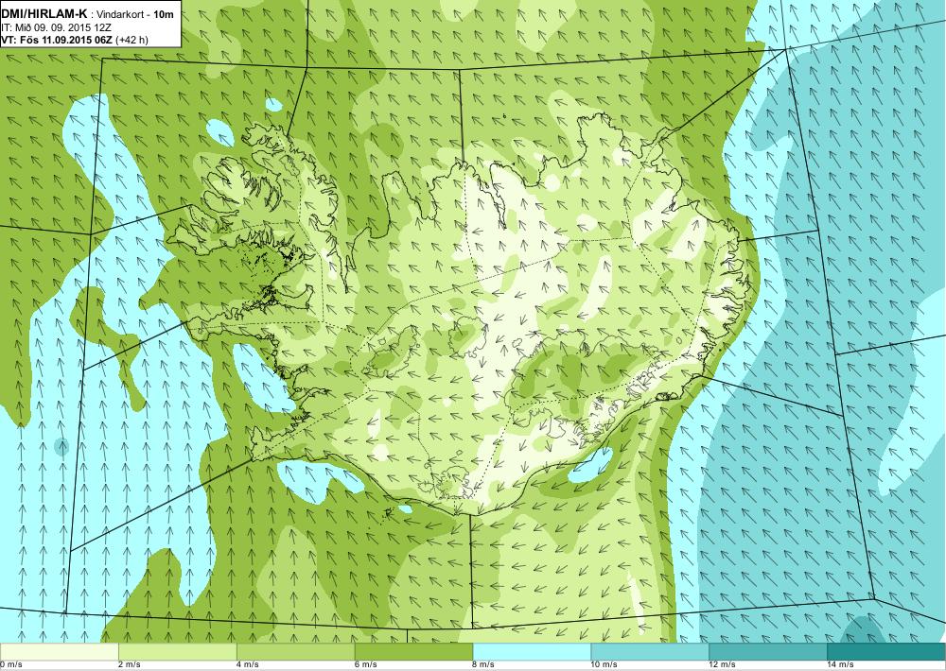Click the 2–4 m/s light green legend swatch
Screen dimensions: 946x671
[178, 652]
